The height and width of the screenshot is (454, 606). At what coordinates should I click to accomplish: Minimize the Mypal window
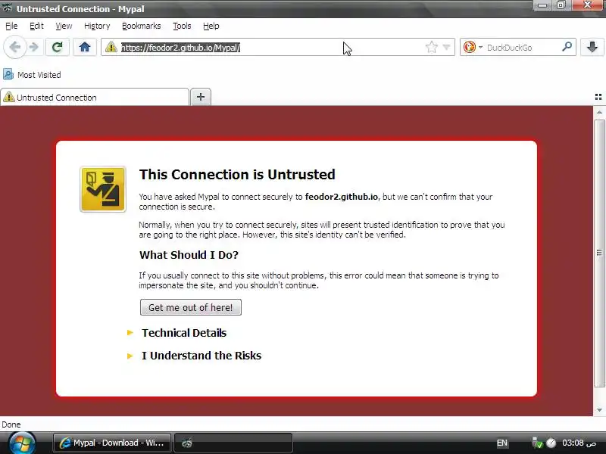[542, 5]
